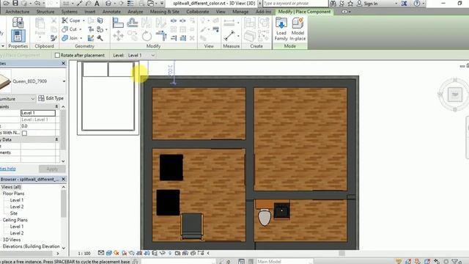The height and width of the screenshot is (264, 469).
Task: Select the Site floor plan view
Action: tap(14, 213)
